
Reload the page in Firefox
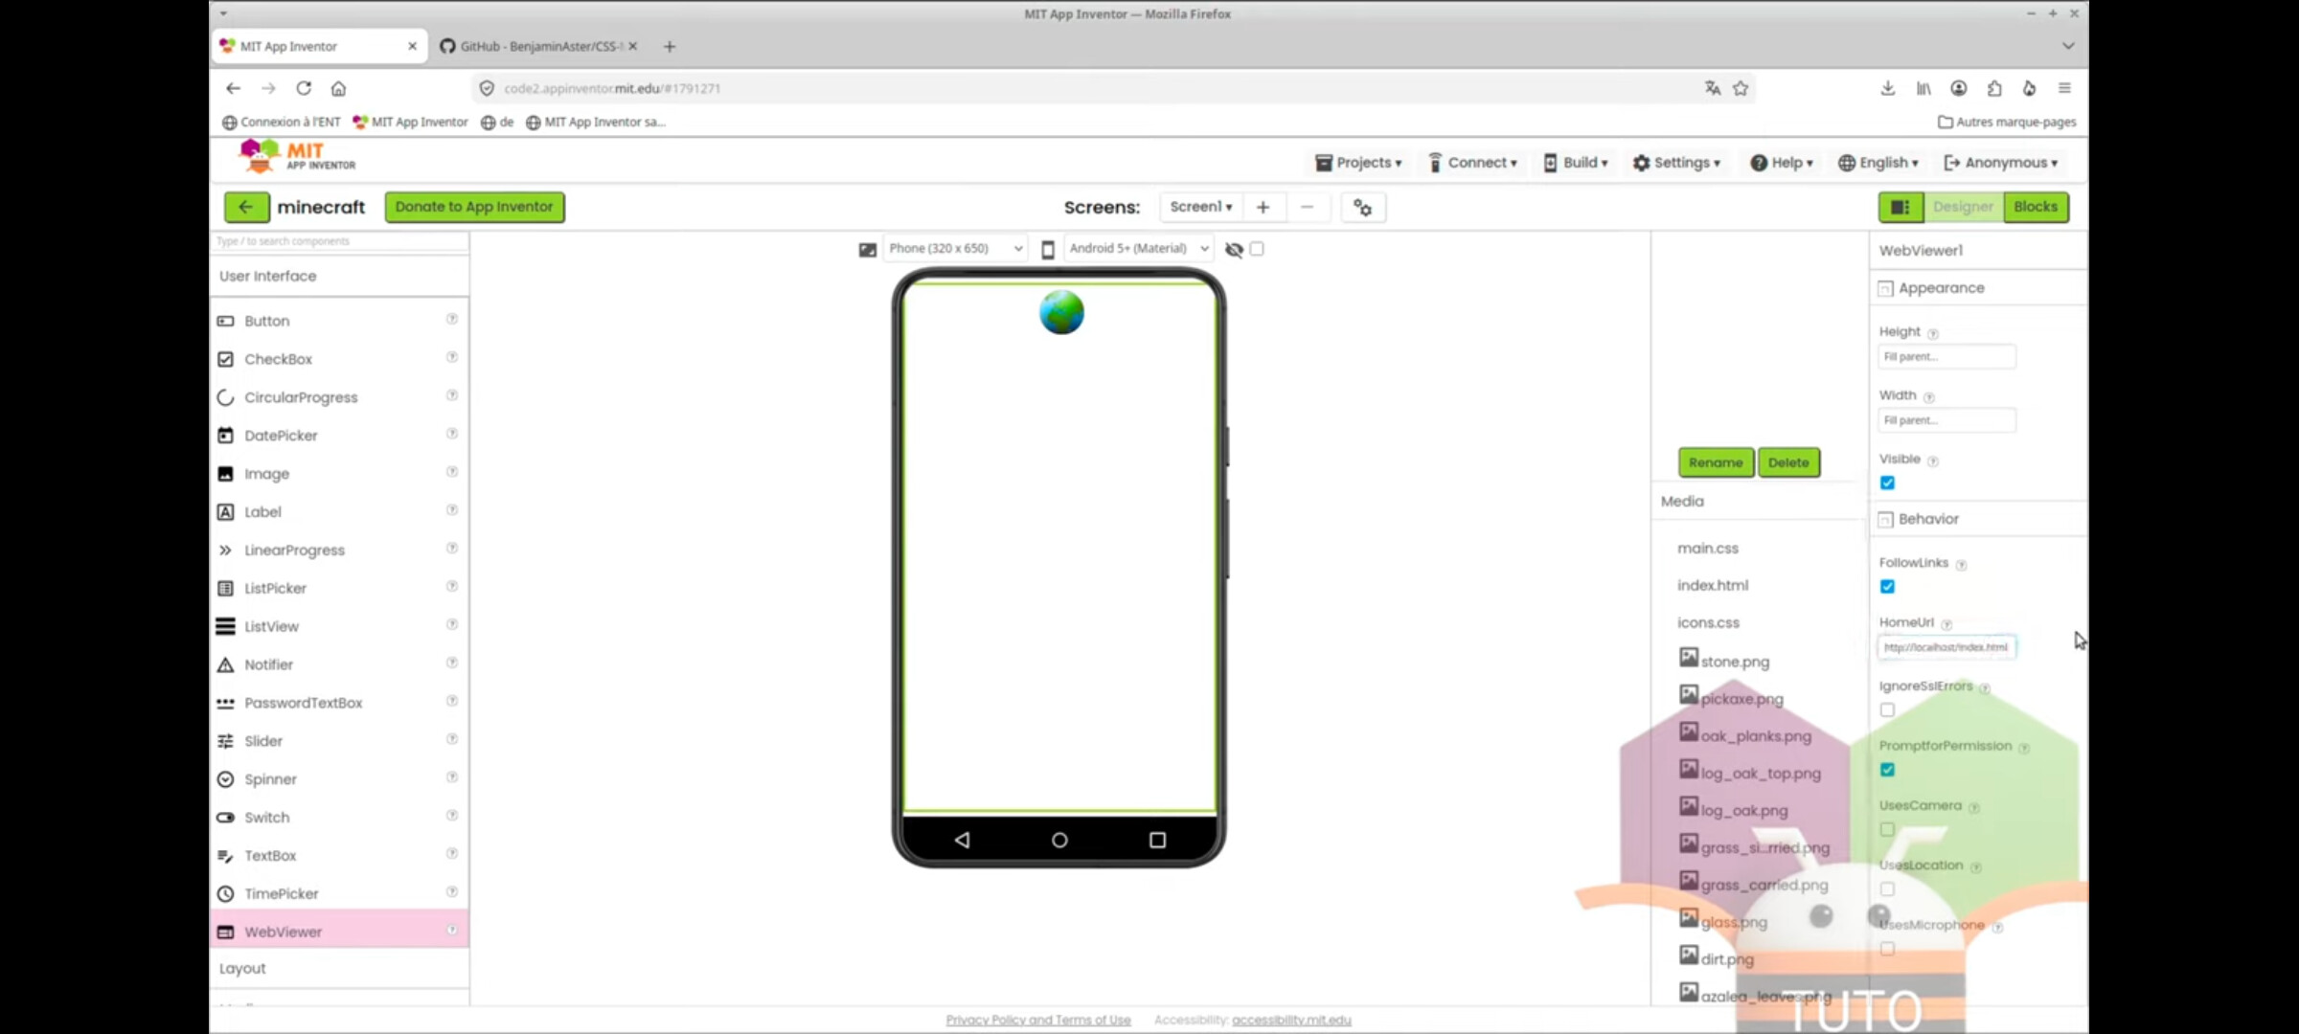point(304,88)
